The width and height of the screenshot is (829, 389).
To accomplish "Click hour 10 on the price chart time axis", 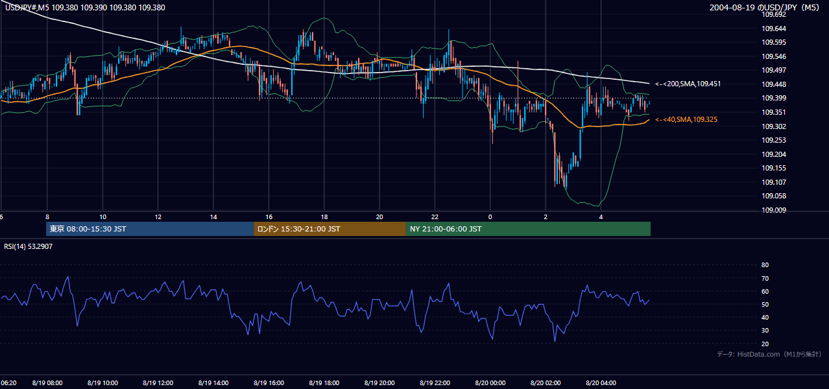I will (102, 217).
